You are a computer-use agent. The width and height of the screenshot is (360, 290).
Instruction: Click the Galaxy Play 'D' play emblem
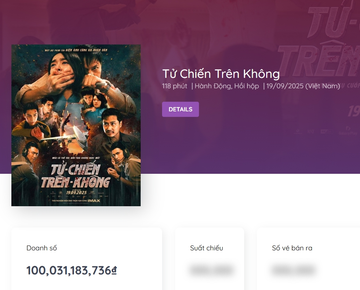coord(348,128)
